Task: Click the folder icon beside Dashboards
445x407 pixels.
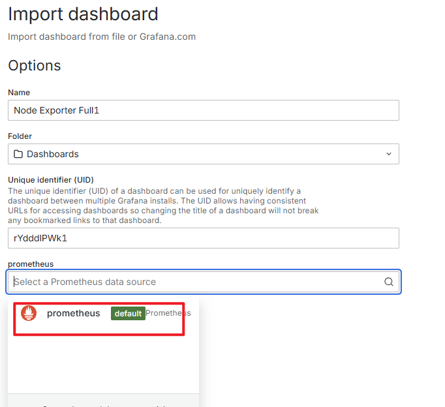Action: tap(18, 154)
